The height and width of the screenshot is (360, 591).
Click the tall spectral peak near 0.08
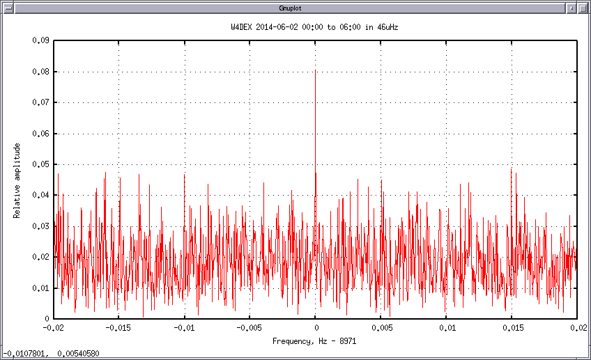(x=315, y=73)
